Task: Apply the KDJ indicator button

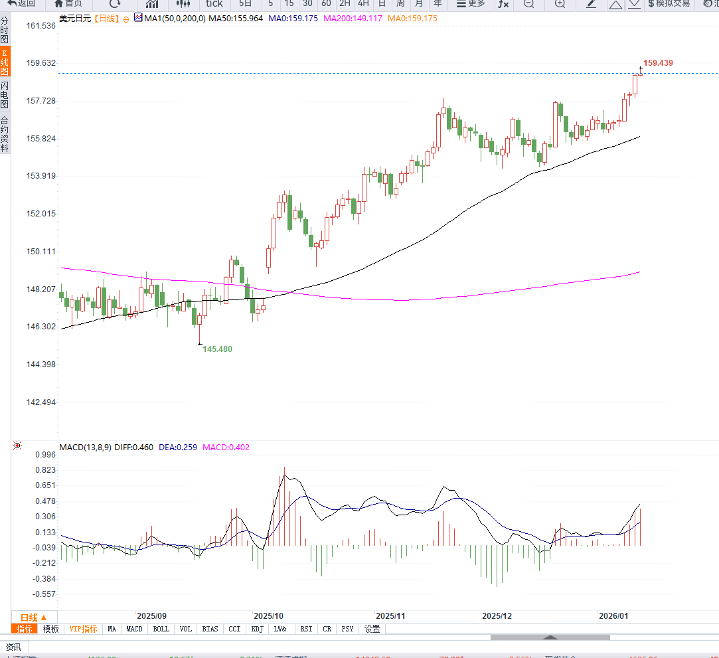Action: (257, 629)
